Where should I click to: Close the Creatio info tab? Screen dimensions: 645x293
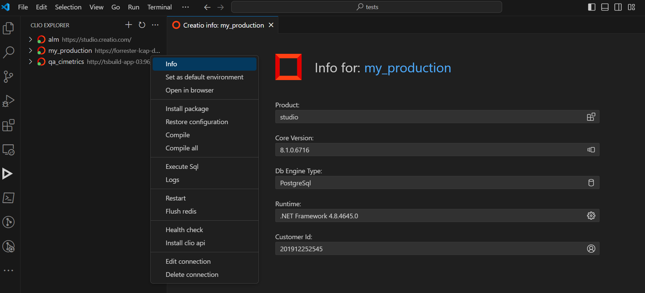click(271, 25)
